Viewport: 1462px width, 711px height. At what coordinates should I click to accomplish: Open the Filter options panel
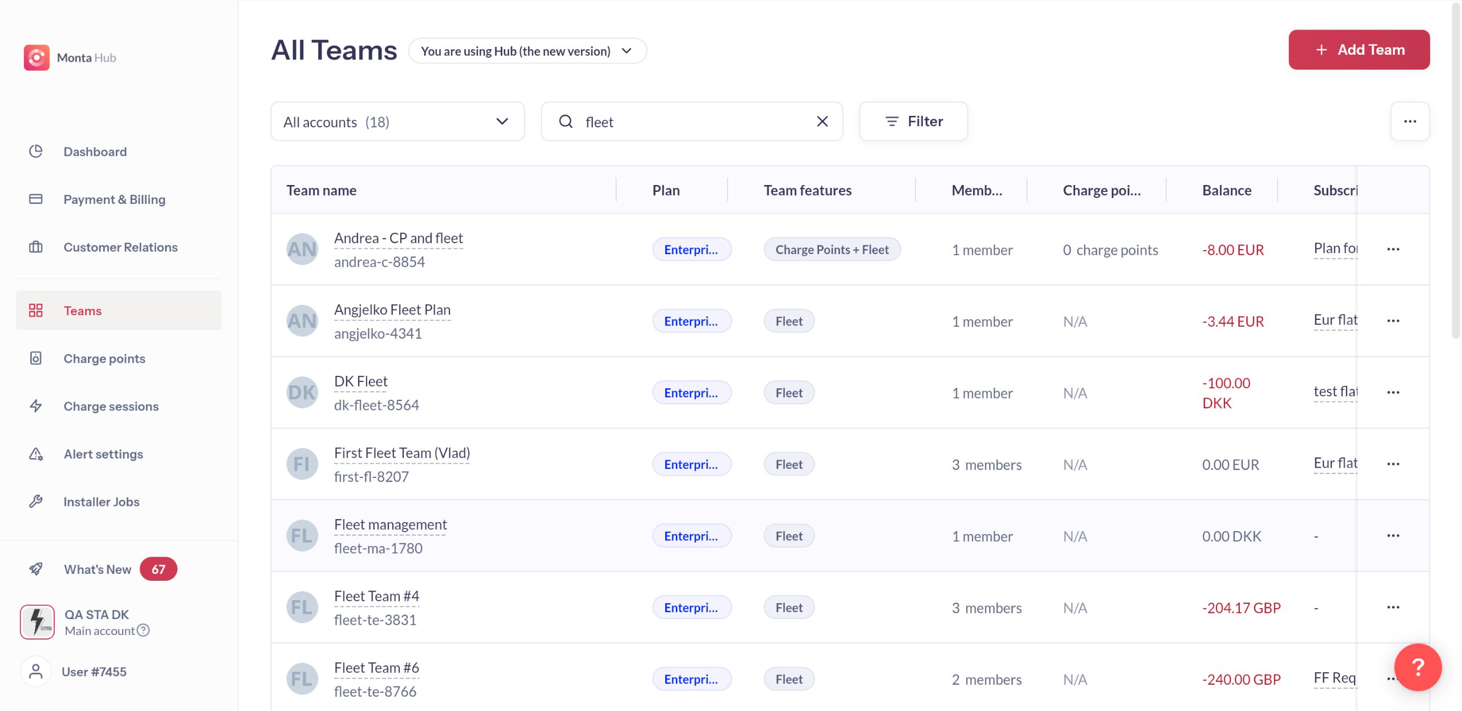click(x=913, y=122)
